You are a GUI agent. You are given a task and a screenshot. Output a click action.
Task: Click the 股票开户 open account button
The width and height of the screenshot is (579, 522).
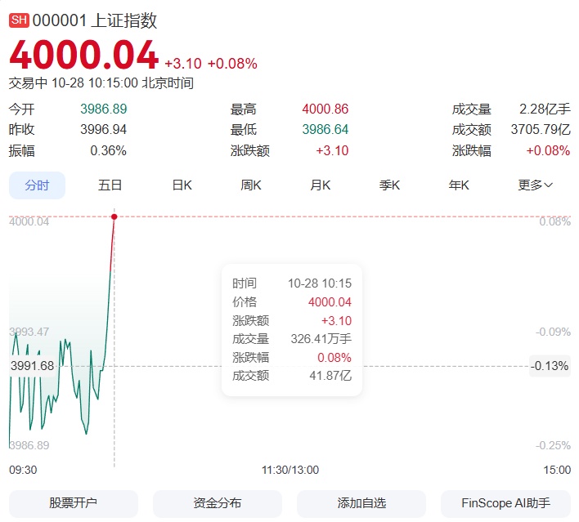coord(74,503)
